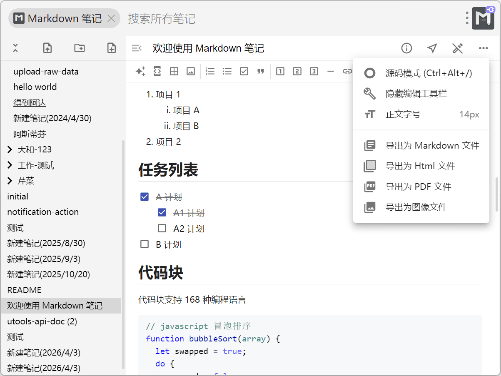Choose 源码模式 in the menu
Image resolution: width=501 pixels, height=376 pixels.
coord(429,73)
